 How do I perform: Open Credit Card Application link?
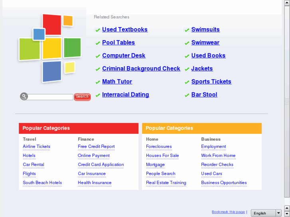101,165
